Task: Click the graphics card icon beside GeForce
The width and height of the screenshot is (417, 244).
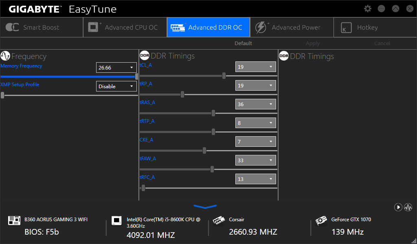Action: point(321,220)
